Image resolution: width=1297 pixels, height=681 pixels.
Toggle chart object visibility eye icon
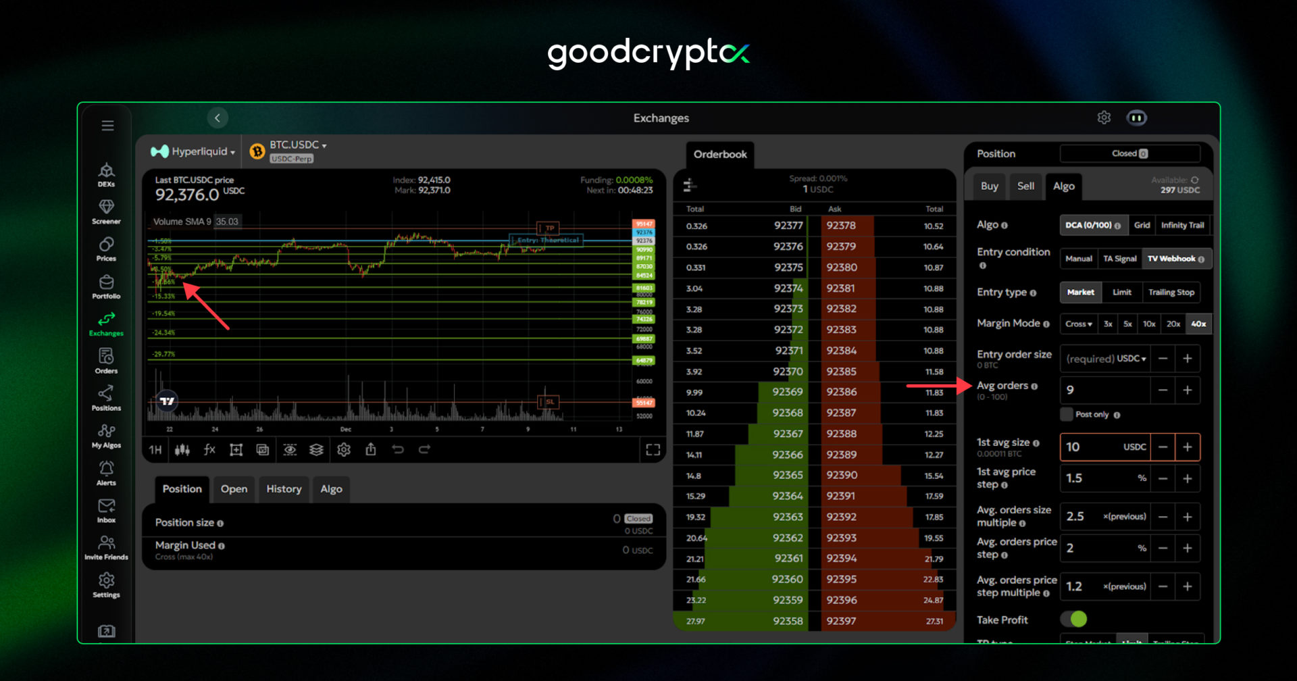pyautogui.click(x=290, y=450)
